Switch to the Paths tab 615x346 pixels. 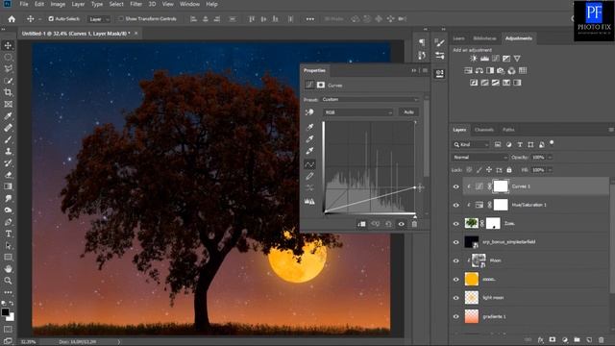508,130
